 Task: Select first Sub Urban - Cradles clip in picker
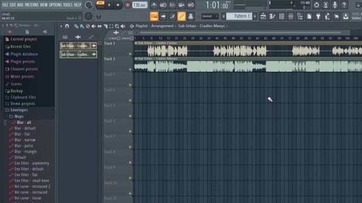[78, 46]
